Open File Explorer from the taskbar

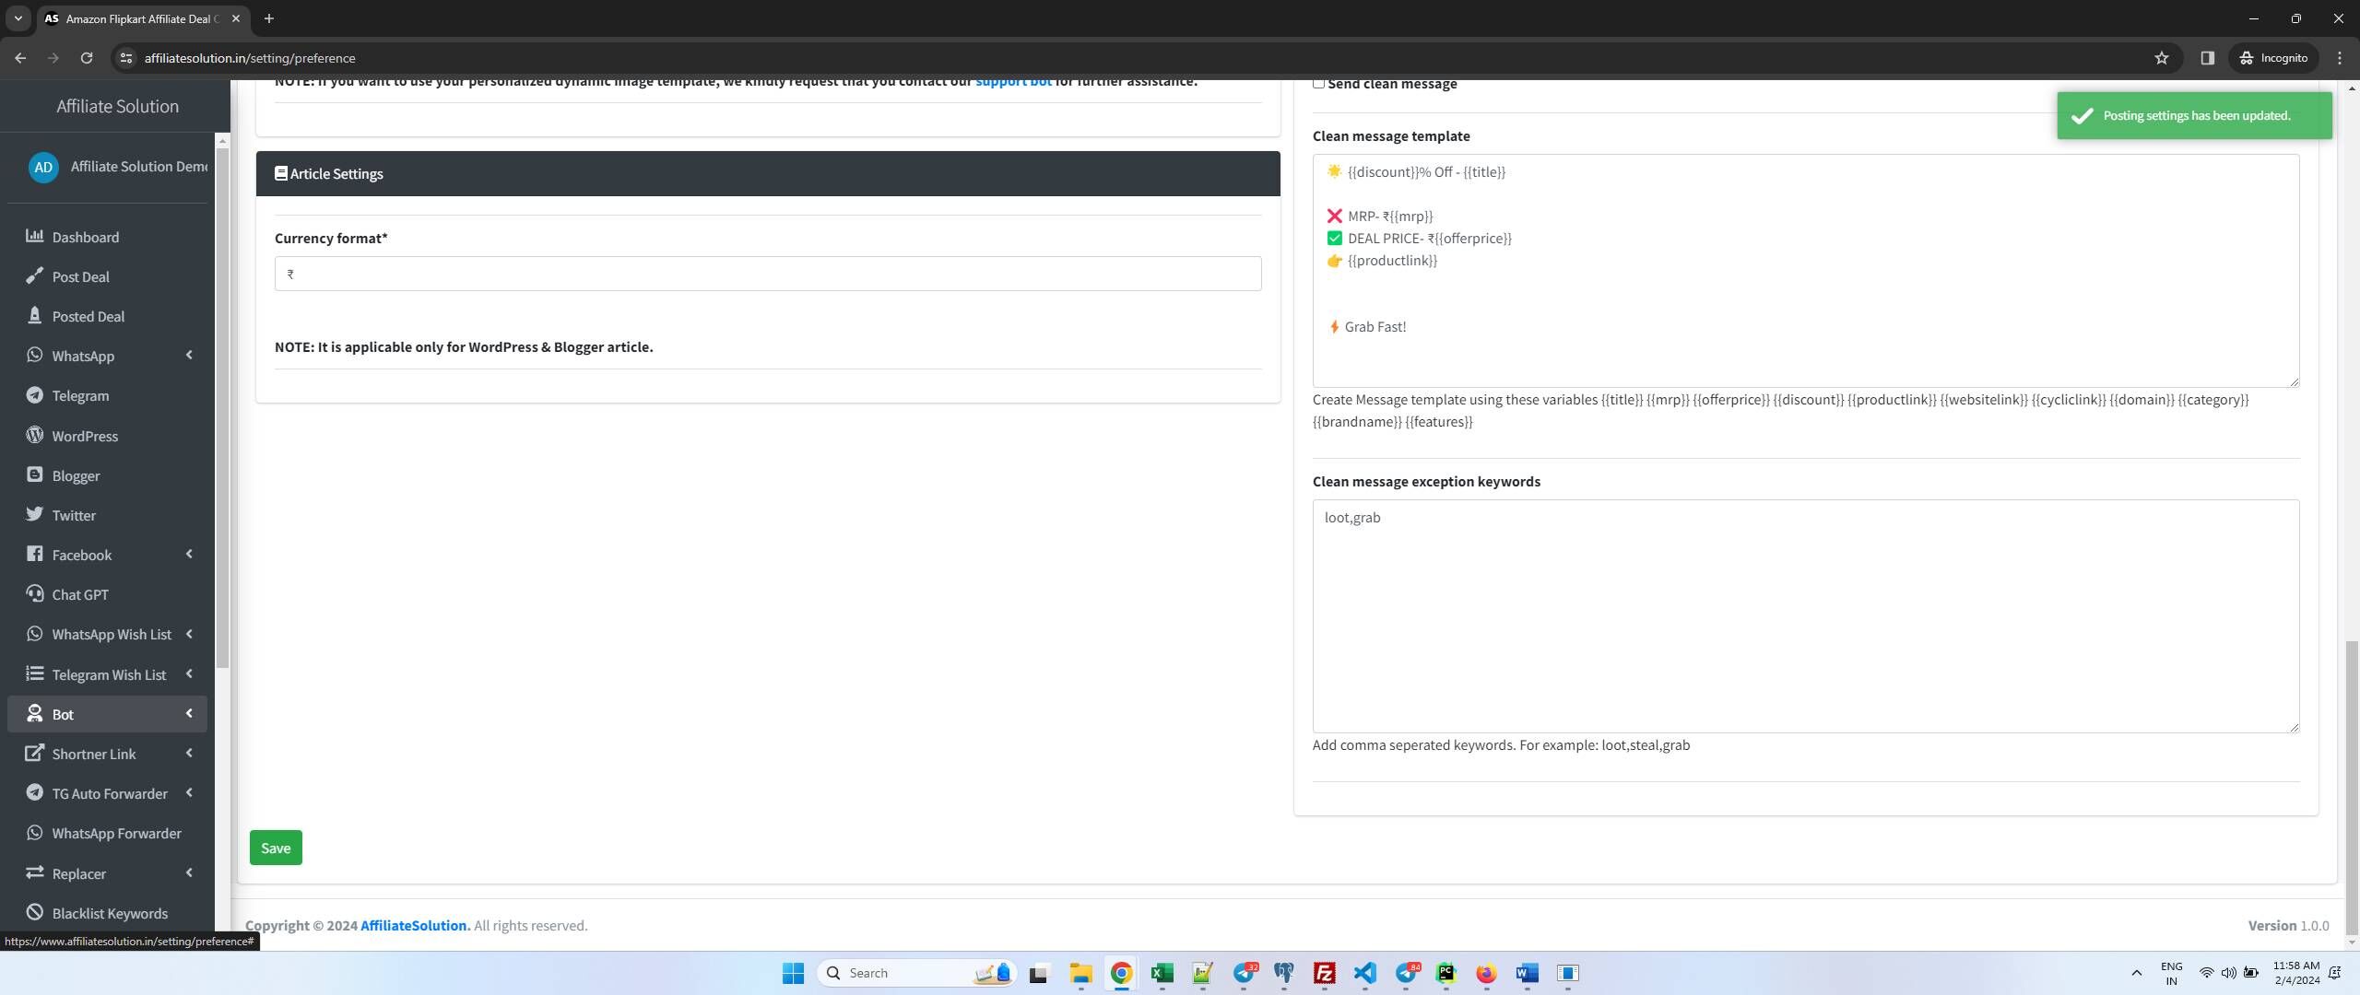(1080, 973)
